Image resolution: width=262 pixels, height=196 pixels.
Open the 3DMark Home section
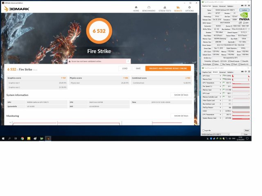click(136, 8)
